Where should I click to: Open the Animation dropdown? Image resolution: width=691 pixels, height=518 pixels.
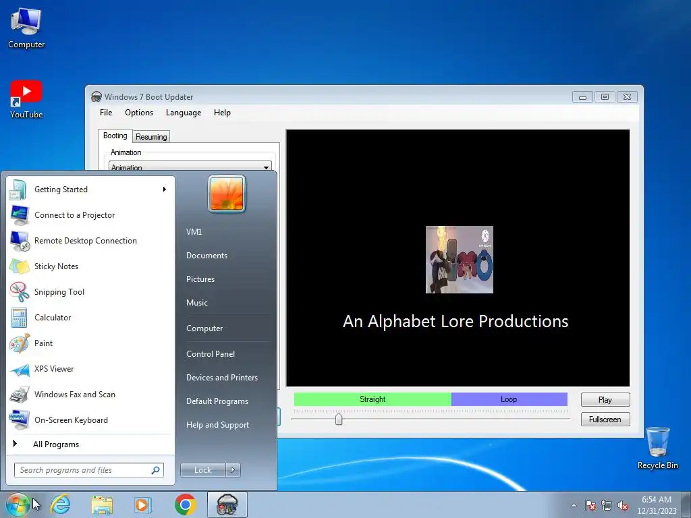190,167
